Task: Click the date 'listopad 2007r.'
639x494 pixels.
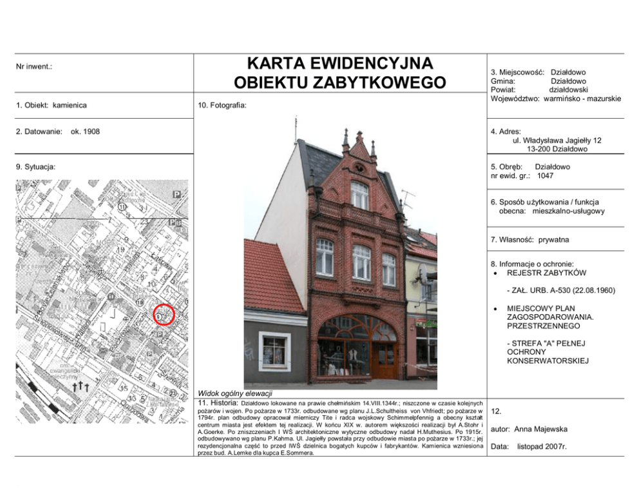Action: point(542,446)
